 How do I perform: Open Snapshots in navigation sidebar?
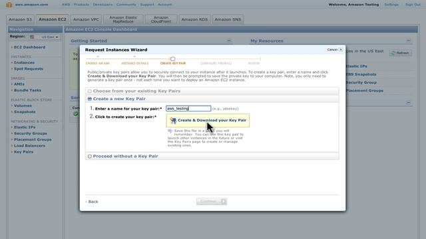25,112
